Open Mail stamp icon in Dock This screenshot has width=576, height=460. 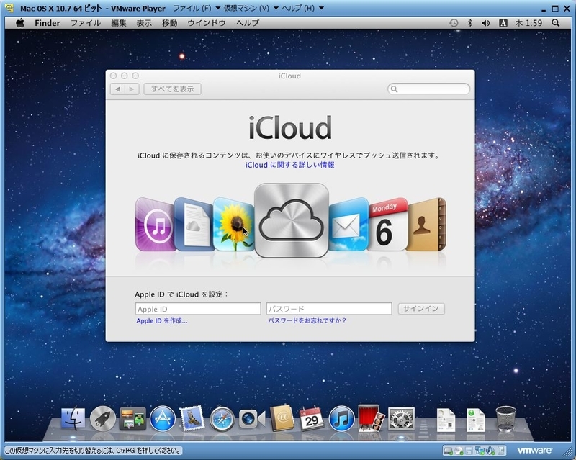click(192, 418)
